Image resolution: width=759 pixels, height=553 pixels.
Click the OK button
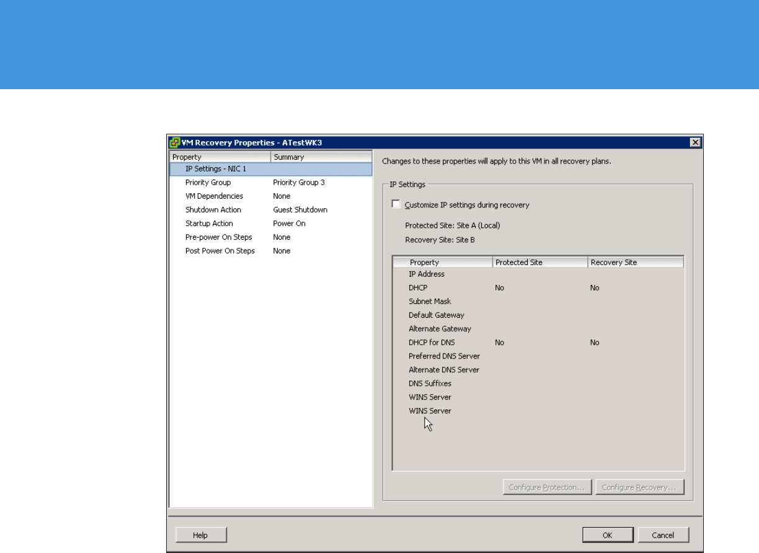pos(608,535)
